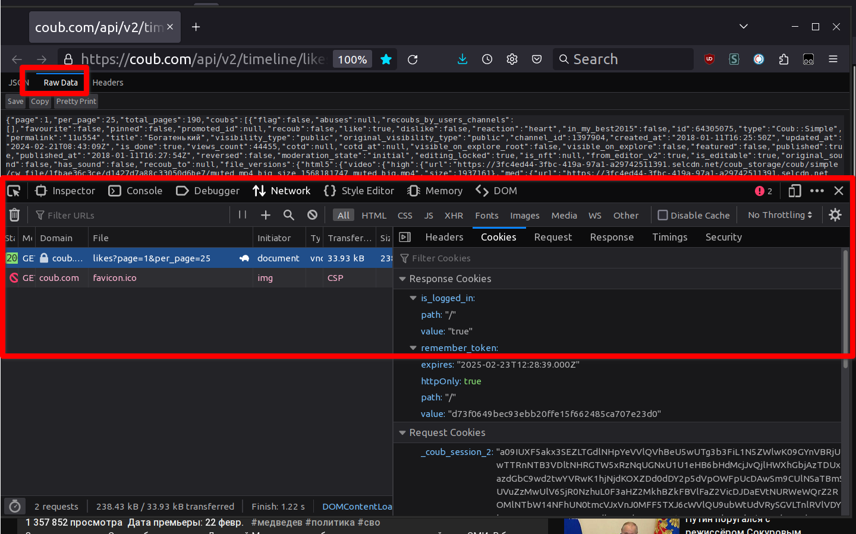Reload the current page
The image size is (856, 534).
413,59
